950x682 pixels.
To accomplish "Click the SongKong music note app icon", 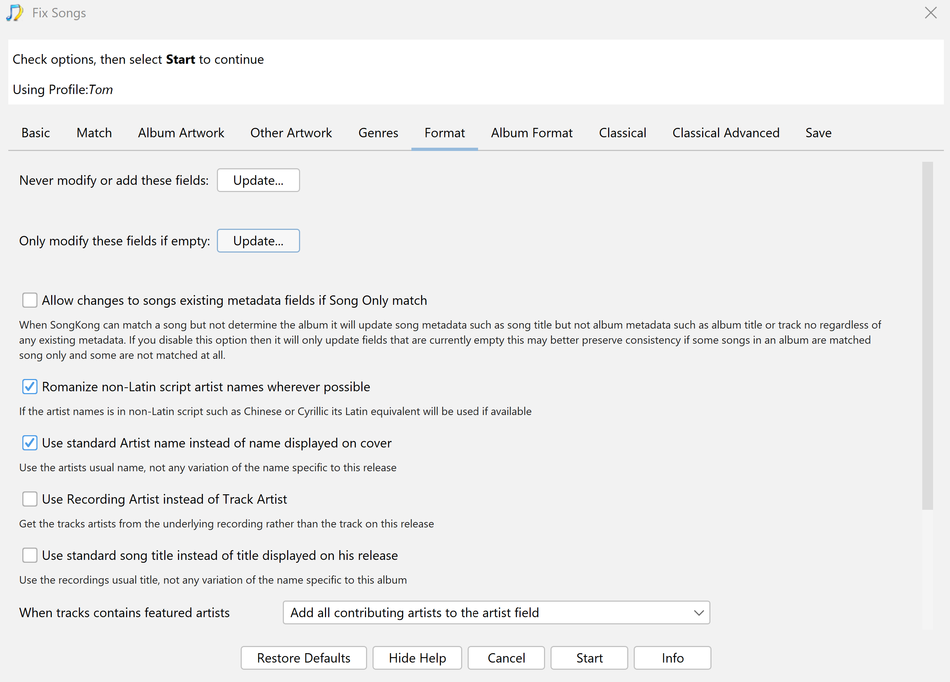I will point(15,13).
